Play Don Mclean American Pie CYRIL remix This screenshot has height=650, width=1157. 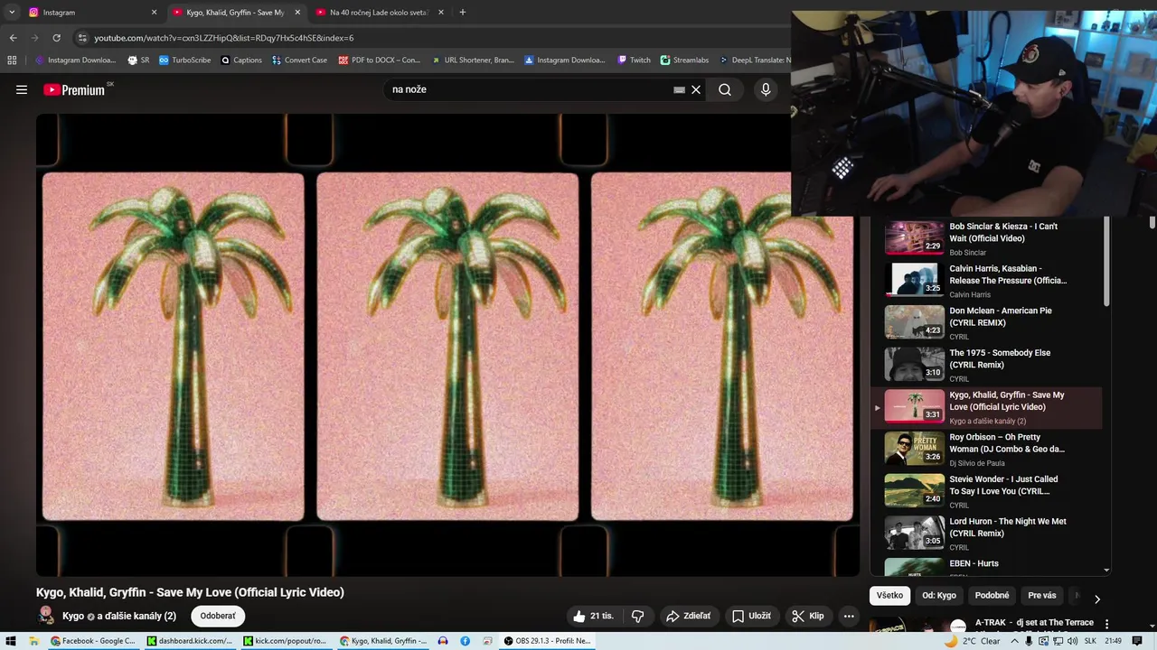coord(987,322)
